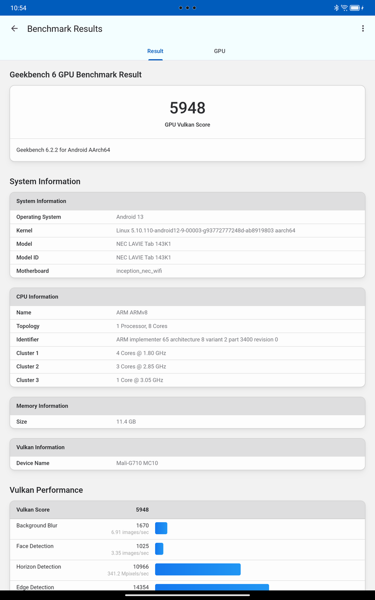Open the three-dot overflow menu
The image size is (375, 600).
click(363, 29)
